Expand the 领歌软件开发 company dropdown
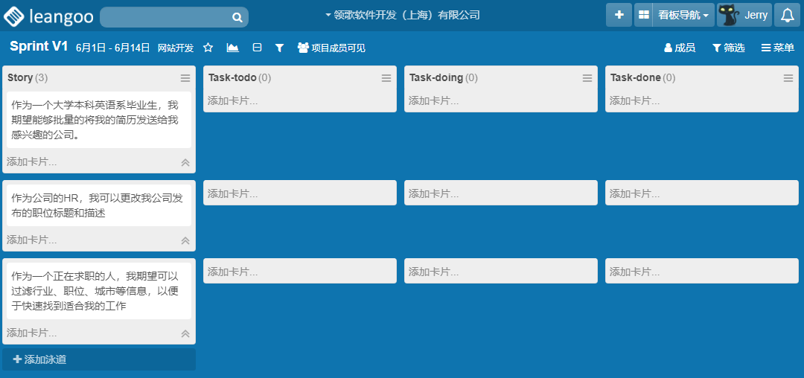804x378 pixels. (x=402, y=15)
